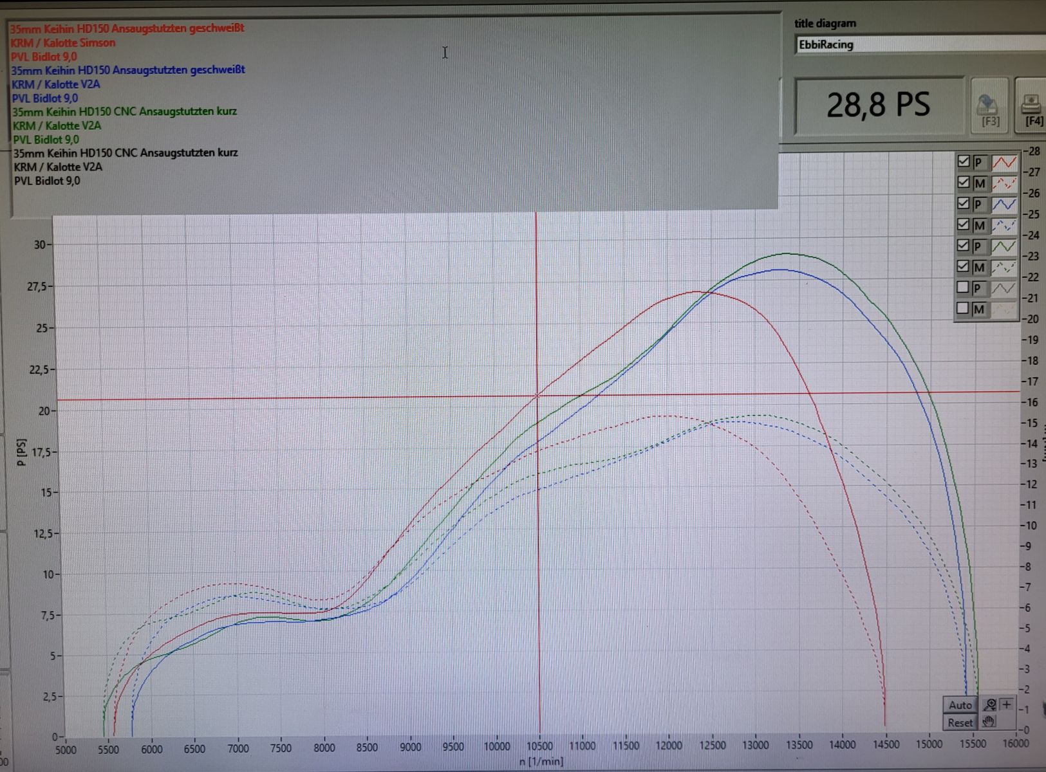Click the red dashed torque line icon

pyautogui.click(x=1004, y=183)
